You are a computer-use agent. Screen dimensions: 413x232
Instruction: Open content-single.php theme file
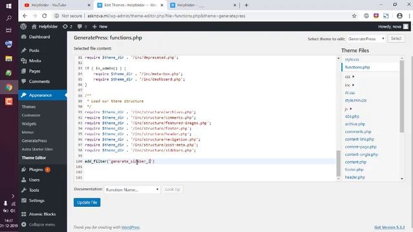pyautogui.click(x=361, y=155)
